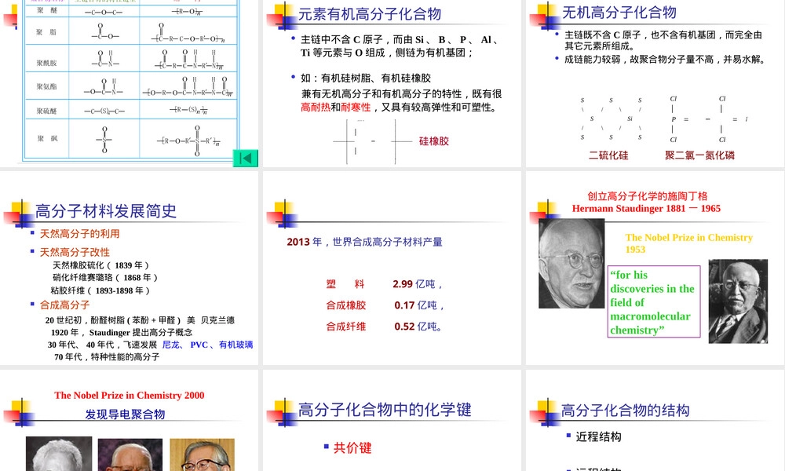Click the 塑 料 label
785x471 pixels.
pyautogui.click(x=345, y=284)
